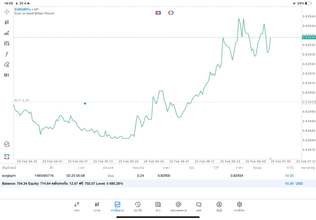Open the ประวัติ (History) tab
This screenshot has width=316, height=220.
pos(137,207)
